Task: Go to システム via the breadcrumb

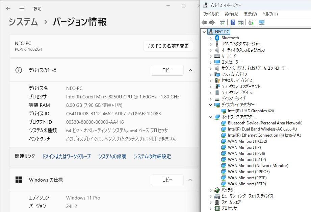Action: click(23, 22)
